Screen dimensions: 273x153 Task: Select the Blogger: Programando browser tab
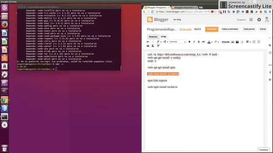(157, 8)
